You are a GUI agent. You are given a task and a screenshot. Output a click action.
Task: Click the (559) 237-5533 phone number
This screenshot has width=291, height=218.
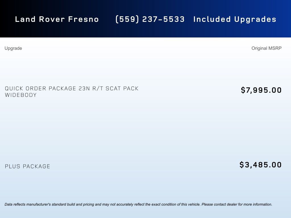coord(150,19)
